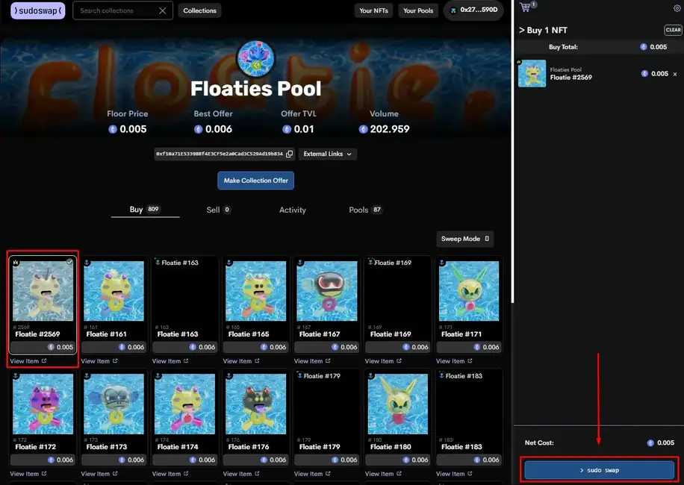Click Floatie #2569 thumbnail in cart

(x=532, y=74)
